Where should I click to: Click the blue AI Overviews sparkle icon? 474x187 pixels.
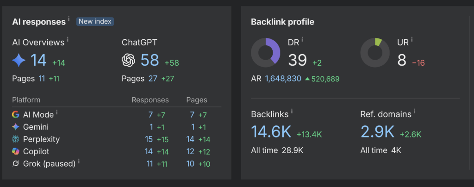point(19,60)
